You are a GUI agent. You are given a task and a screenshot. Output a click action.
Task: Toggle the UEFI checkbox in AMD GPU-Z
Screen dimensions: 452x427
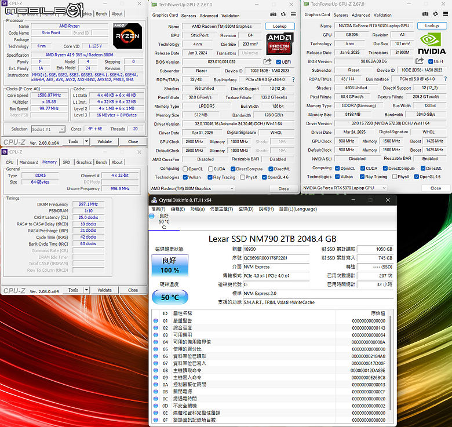point(279,62)
